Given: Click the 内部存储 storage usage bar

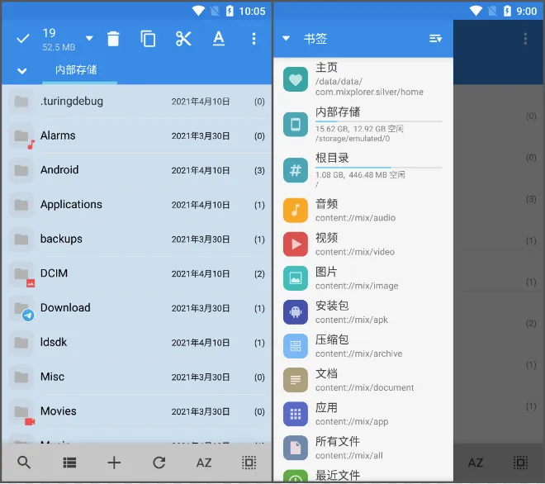Looking at the screenshot, I should (378, 121).
